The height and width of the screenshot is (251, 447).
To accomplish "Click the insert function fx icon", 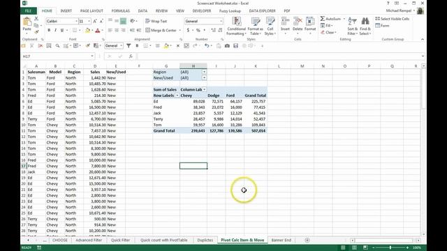I will tap(131, 56).
